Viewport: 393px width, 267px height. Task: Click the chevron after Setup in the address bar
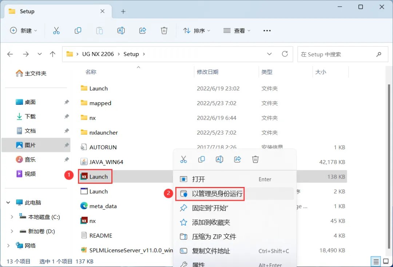(x=144, y=54)
